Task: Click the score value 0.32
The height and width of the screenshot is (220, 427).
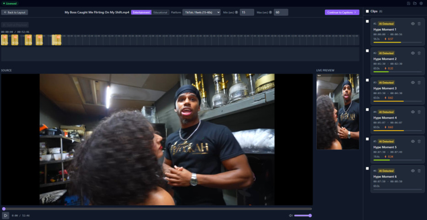Action: pos(390,68)
